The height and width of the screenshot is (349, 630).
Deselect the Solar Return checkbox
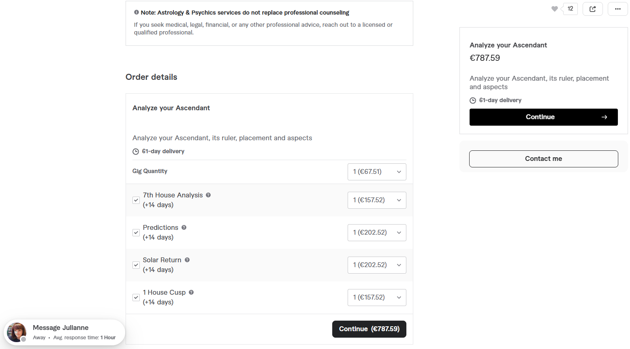coord(136,265)
